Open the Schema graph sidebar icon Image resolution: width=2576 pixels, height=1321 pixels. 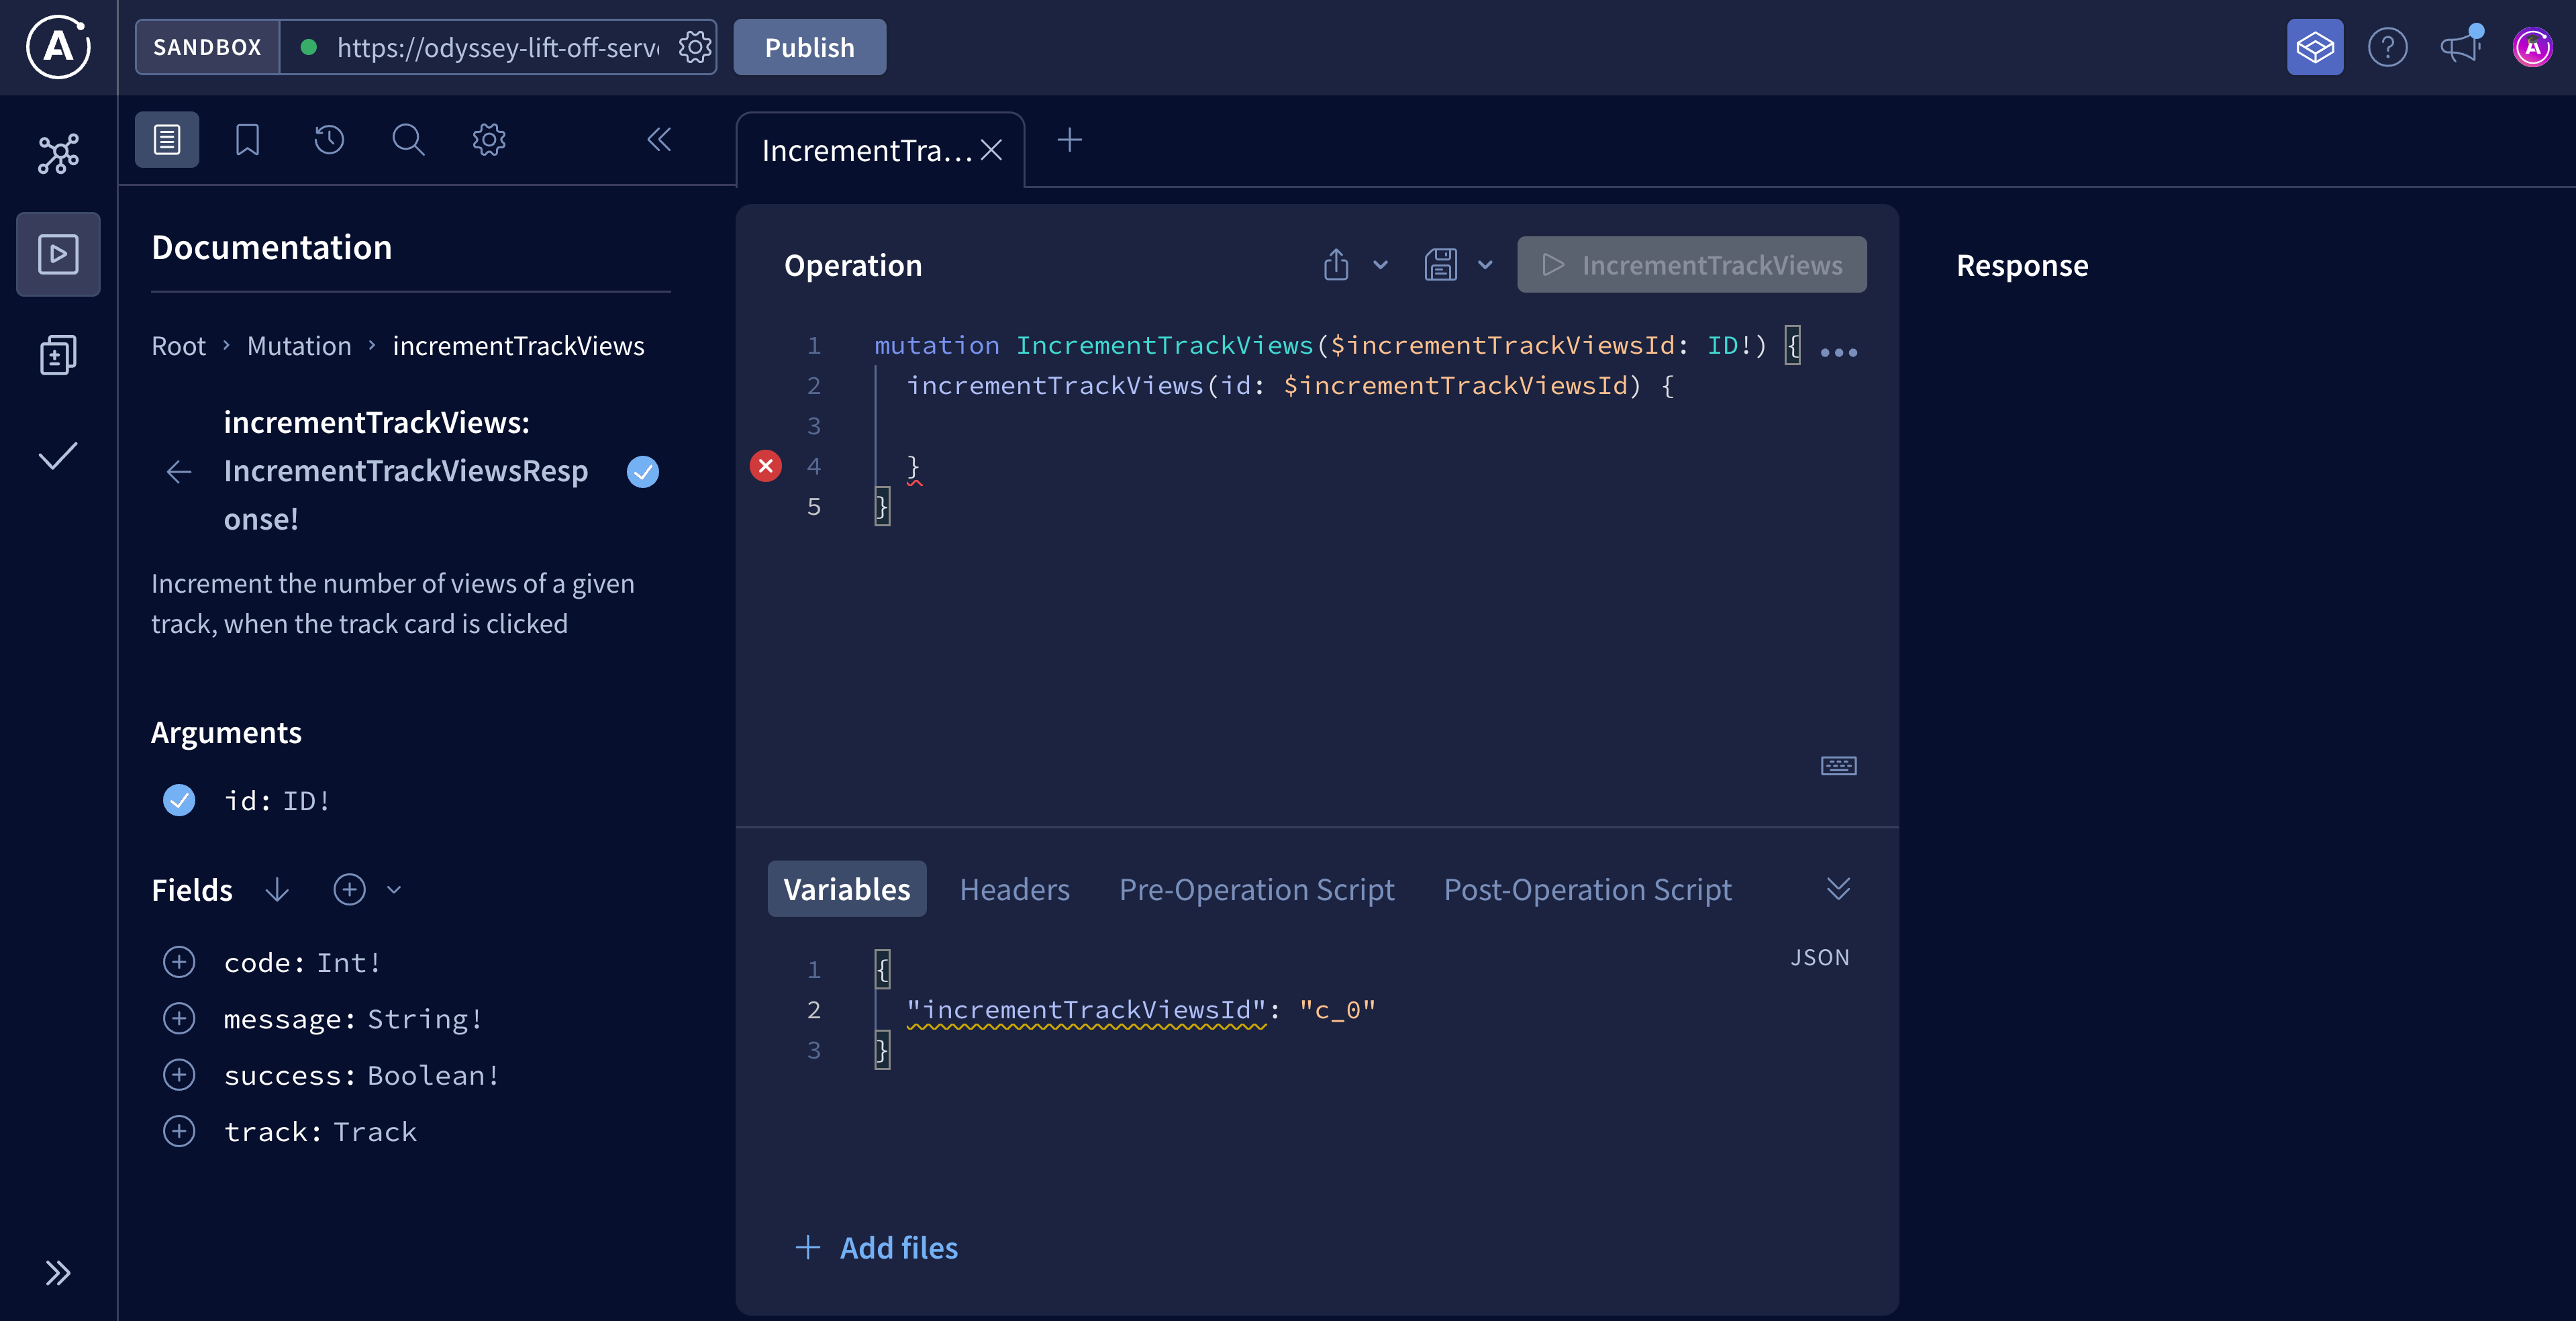(x=58, y=154)
